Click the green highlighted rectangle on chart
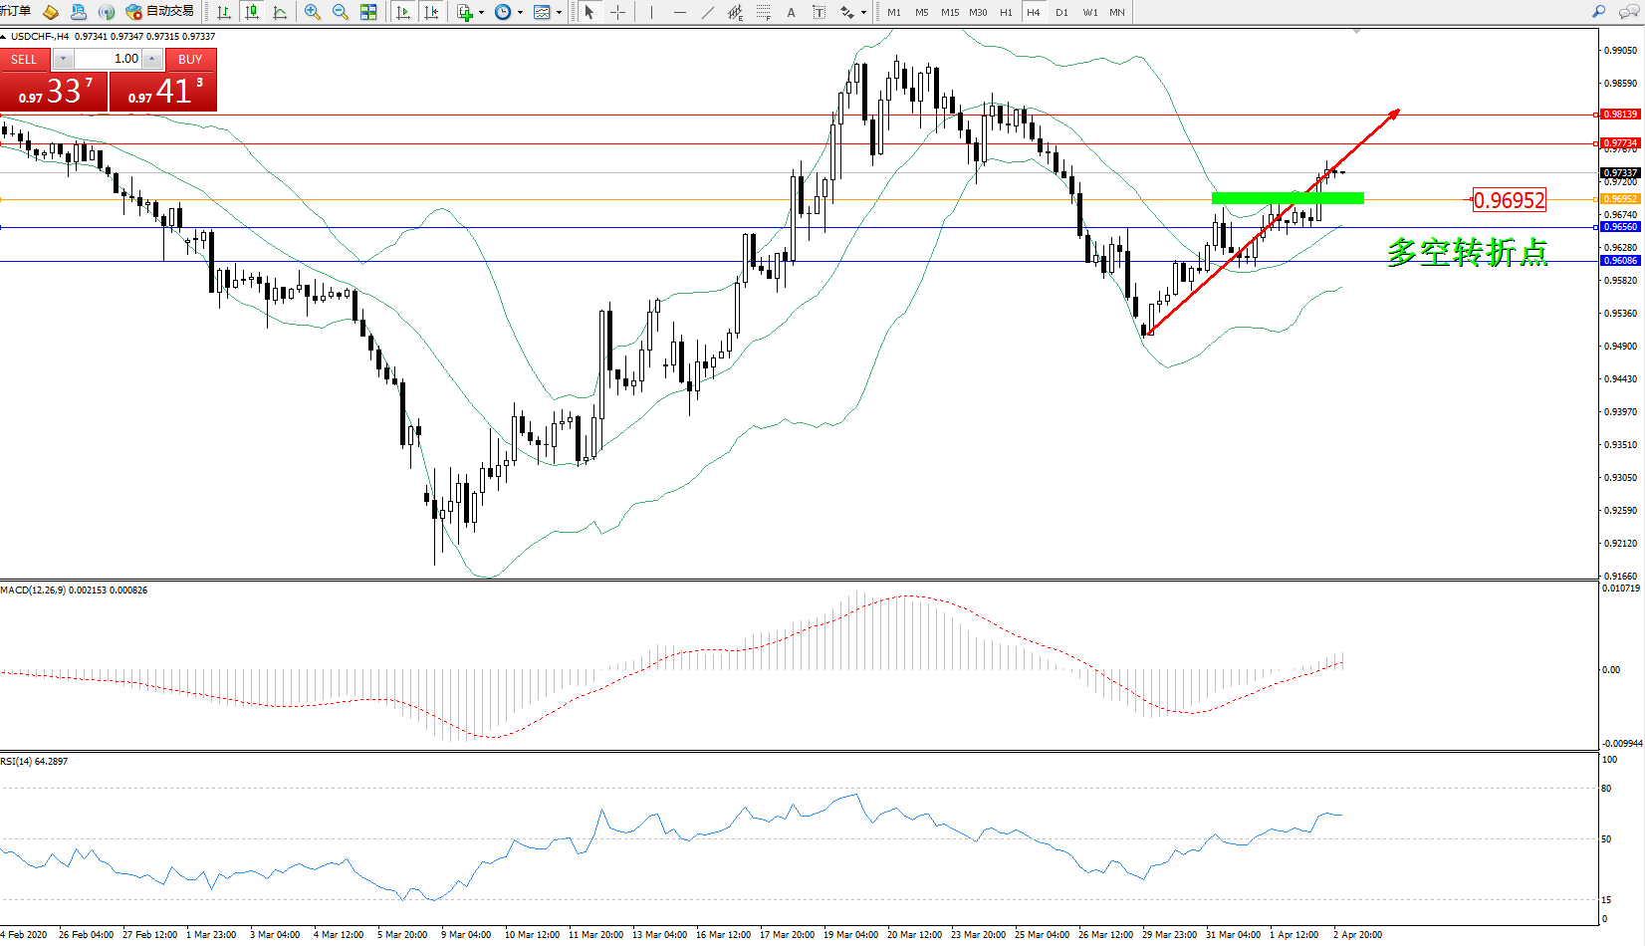 1287,198
